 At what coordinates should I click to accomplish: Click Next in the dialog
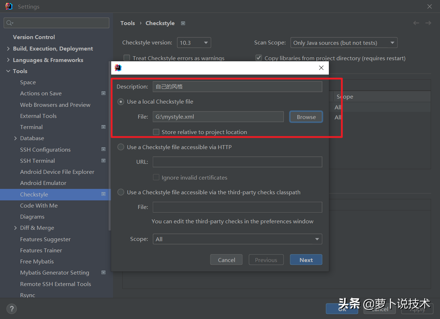coord(306,260)
